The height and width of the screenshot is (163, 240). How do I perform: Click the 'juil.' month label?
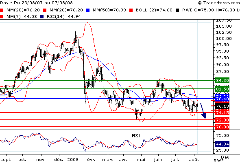coord(175,160)
